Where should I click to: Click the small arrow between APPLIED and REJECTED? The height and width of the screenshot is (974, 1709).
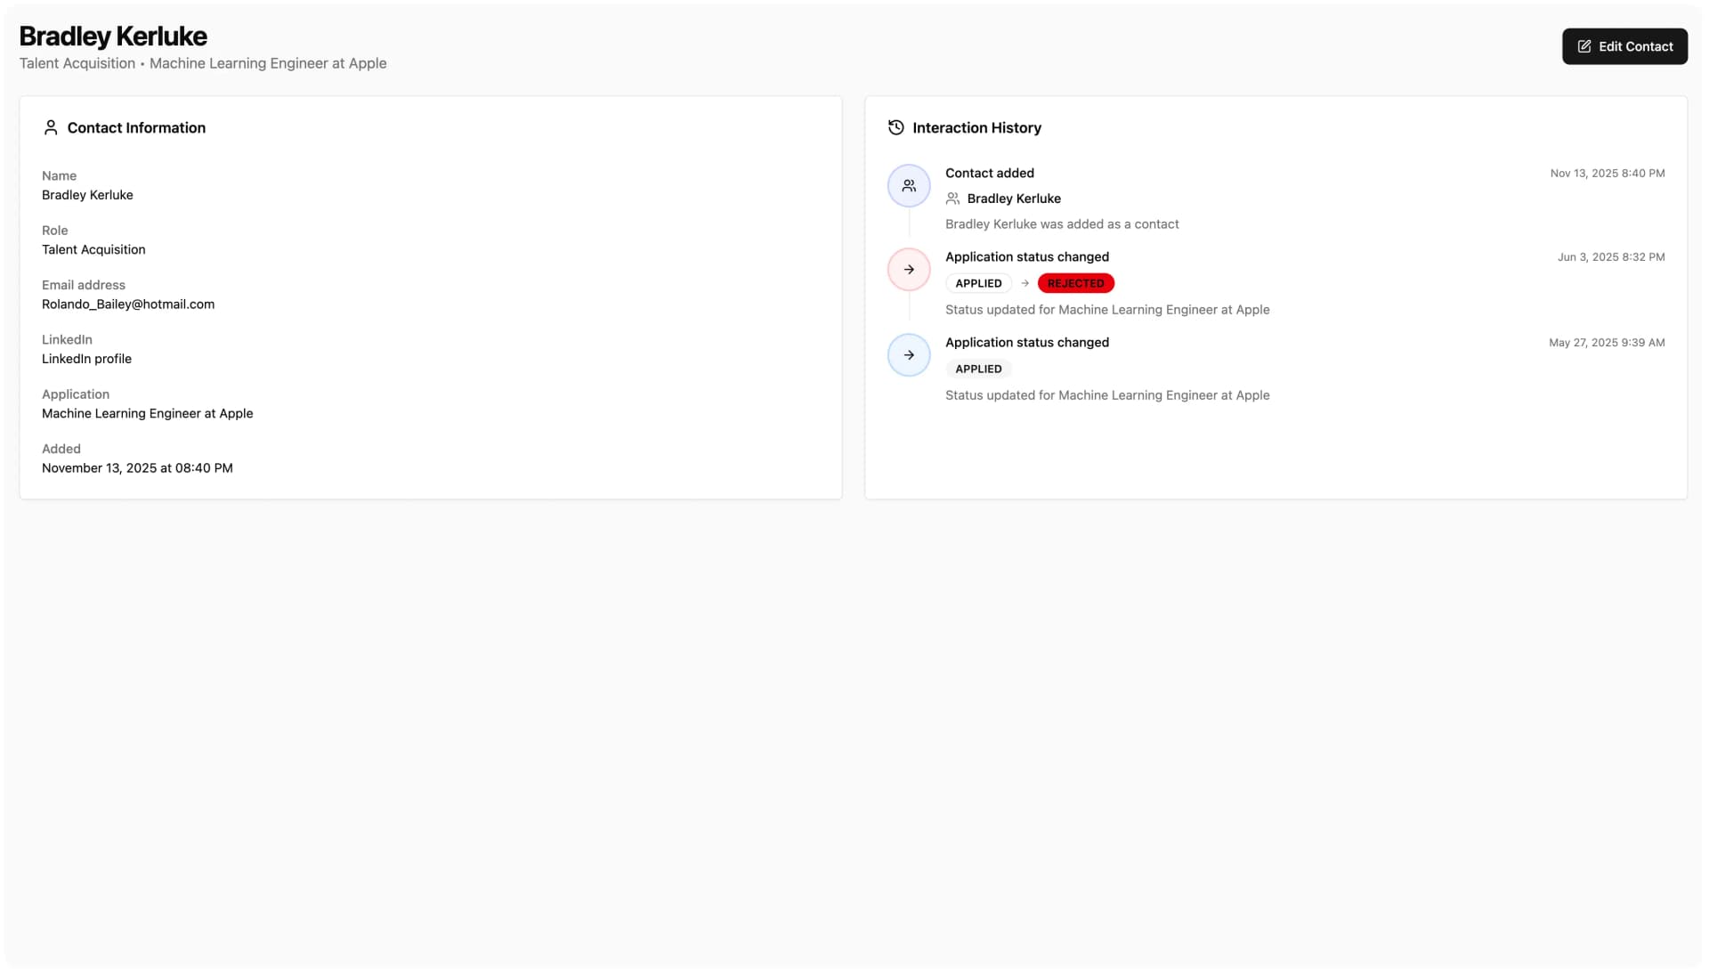[1023, 283]
